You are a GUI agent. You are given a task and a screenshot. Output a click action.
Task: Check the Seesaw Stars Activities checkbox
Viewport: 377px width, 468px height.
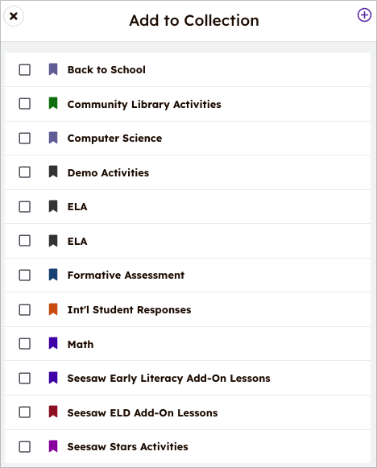[x=24, y=447]
